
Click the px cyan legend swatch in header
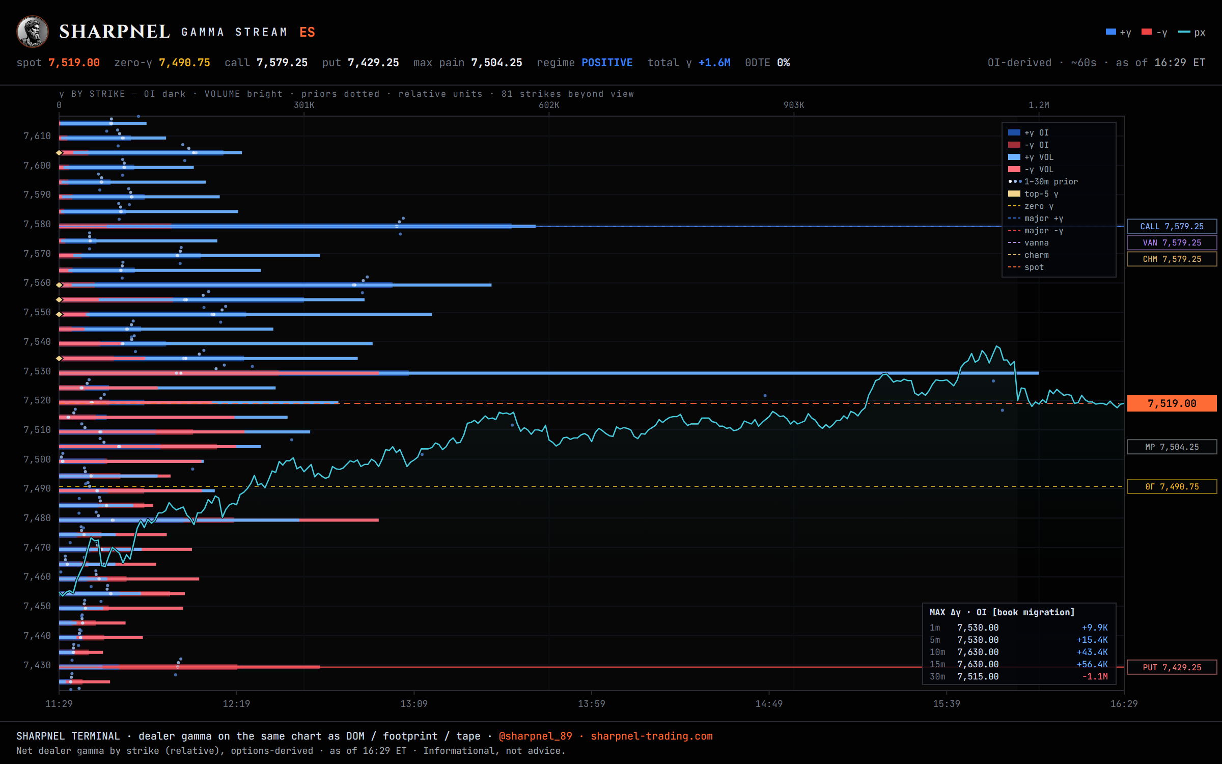1184,32
